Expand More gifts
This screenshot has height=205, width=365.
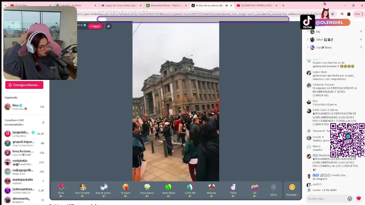click(273, 190)
